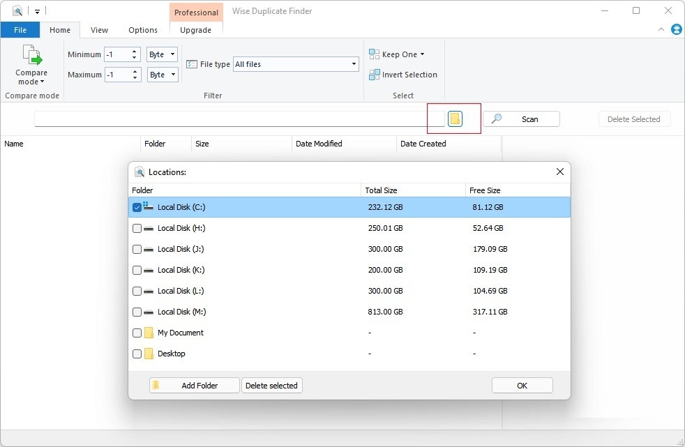Check the Local Disk (H:) checkbox

coord(137,228)
